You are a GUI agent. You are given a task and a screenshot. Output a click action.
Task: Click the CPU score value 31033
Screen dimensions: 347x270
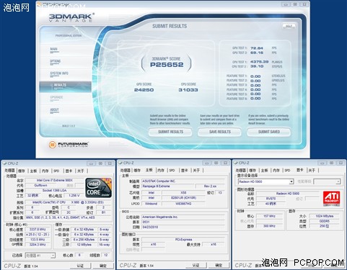point(188,90)
